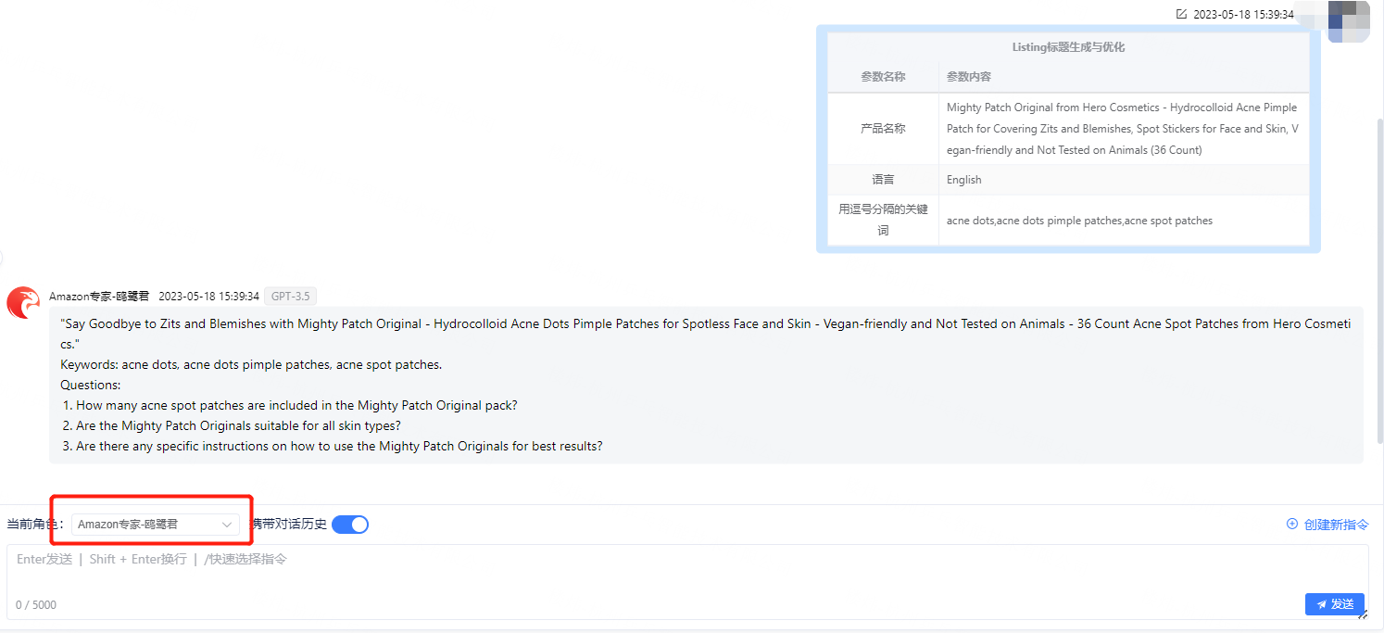Click the 0 / 5000 character counter

pos(36,605)
